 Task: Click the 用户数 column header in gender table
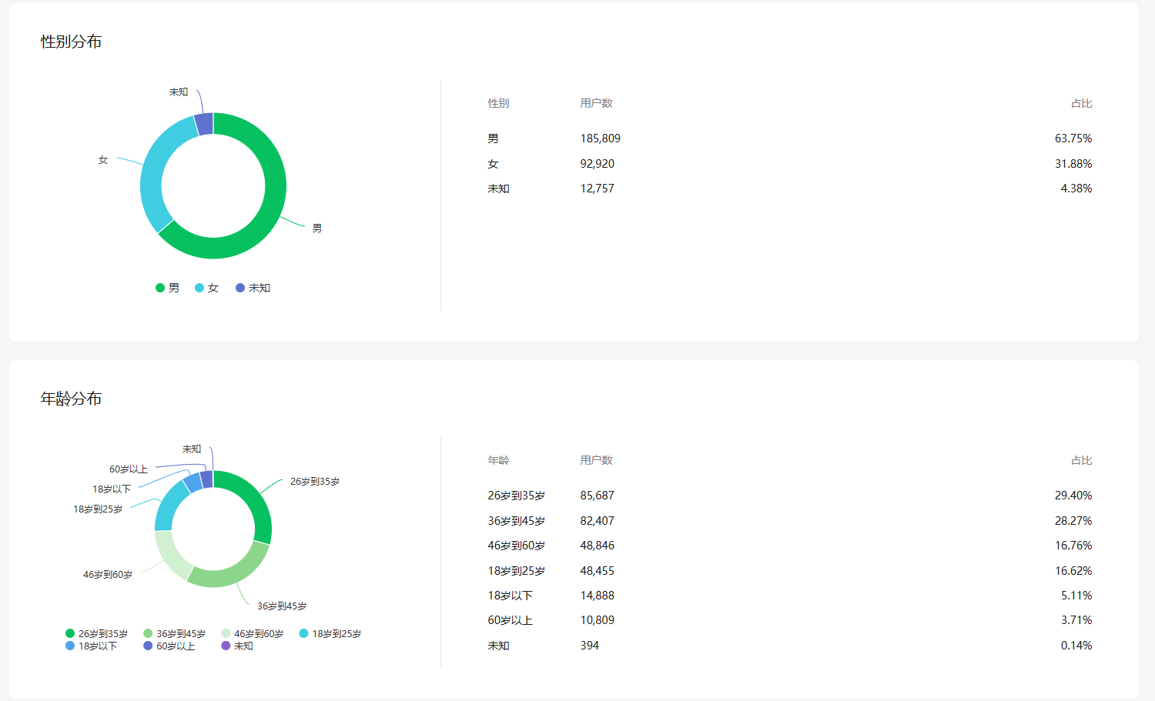click(x=596, y=103)
